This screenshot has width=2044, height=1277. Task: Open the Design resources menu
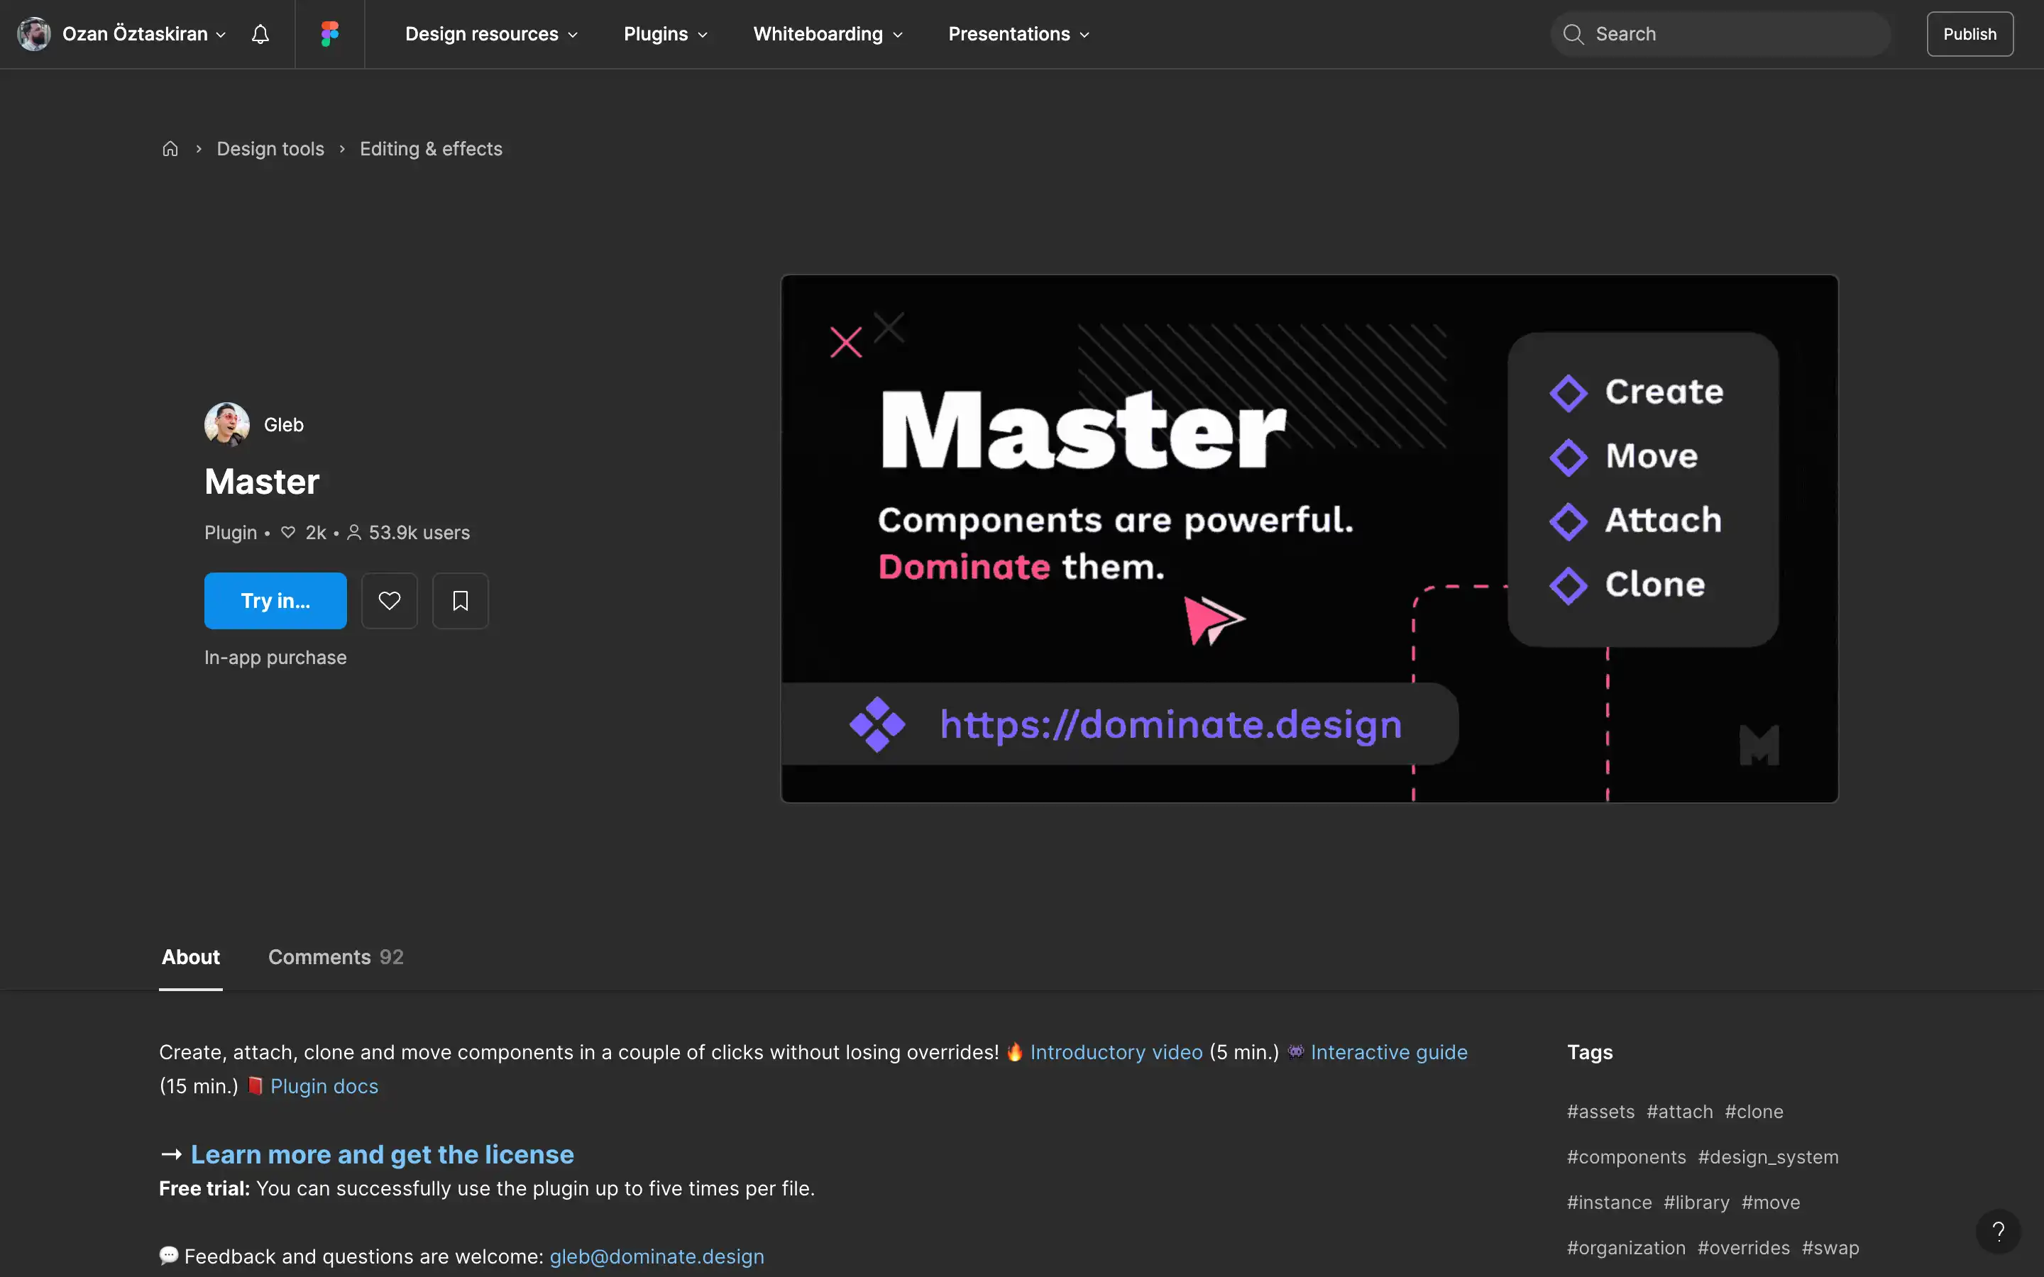pyautogui.click(x=490, y=34)
